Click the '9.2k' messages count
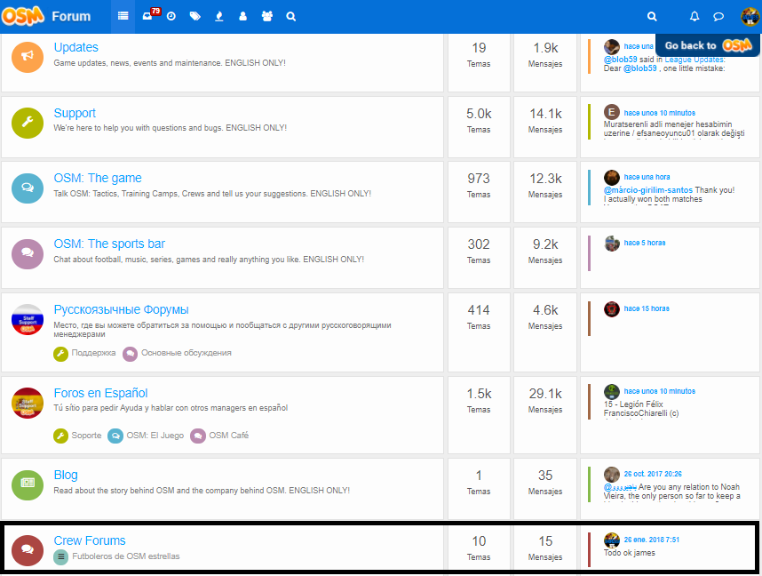 (545, 244)
